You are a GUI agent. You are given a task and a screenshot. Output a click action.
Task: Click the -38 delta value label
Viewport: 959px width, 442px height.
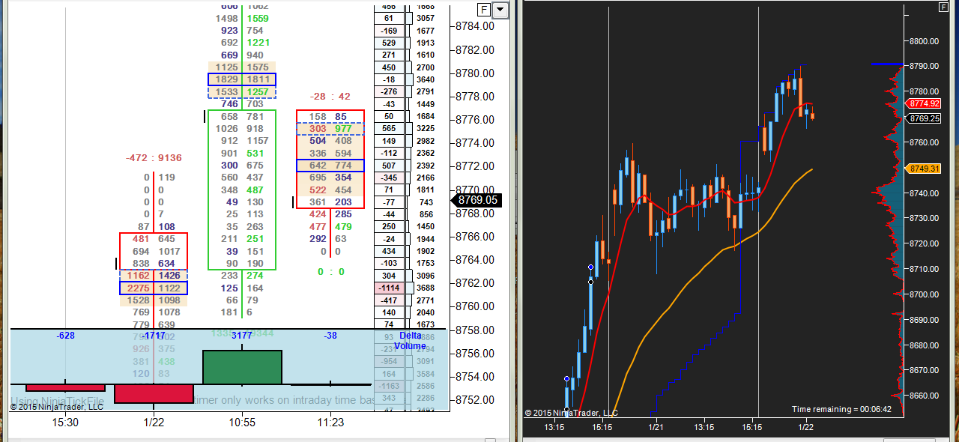coord(330,336)
